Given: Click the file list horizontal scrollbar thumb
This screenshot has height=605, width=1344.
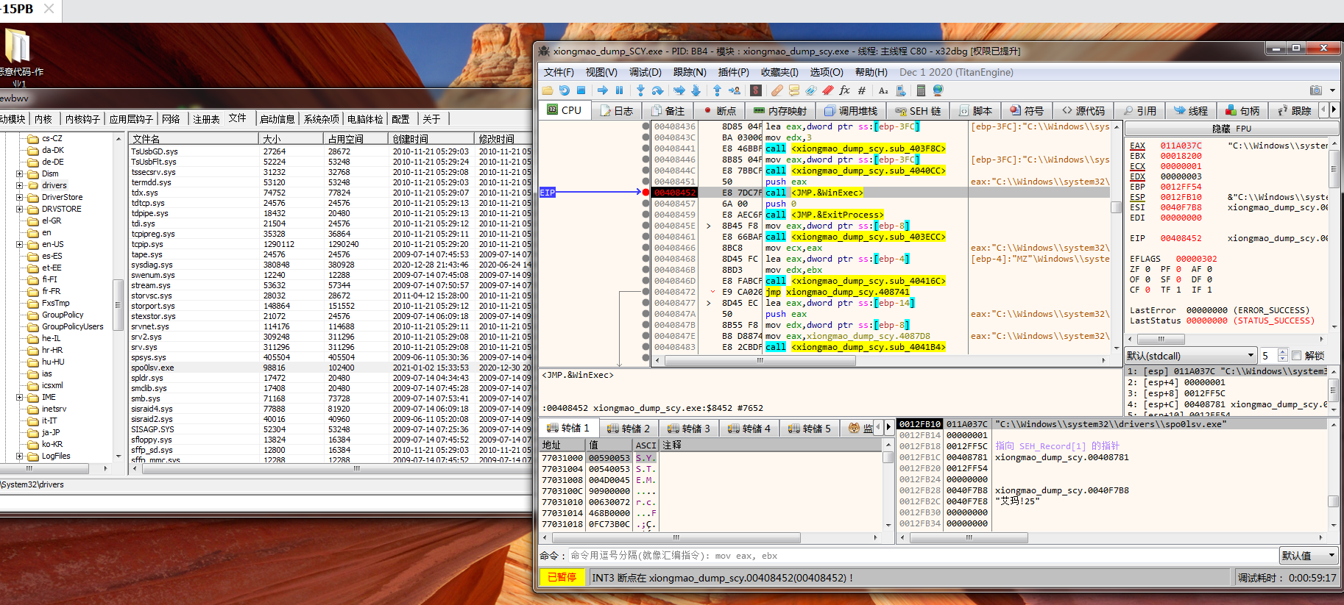Looking at the screenshot, I should [x=356, y=468].
